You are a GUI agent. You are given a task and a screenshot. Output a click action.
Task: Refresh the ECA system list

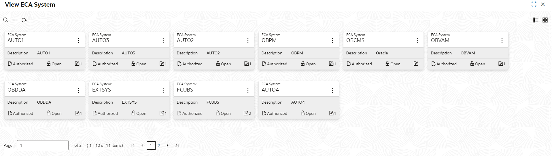pyautogui.click(x=24, y=20)
